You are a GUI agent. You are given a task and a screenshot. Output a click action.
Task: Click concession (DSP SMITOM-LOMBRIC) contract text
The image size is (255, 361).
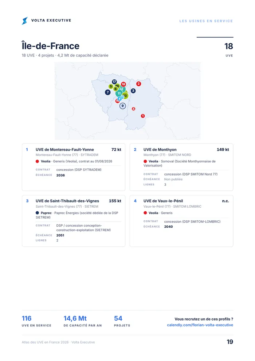[x=192, y=222]
